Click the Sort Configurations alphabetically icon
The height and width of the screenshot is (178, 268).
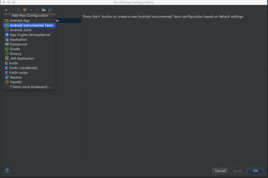point(50,10)
